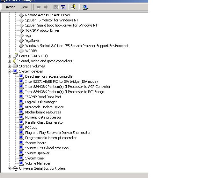
Task: Select Numeric data processor
Action: tap(43, 117)
